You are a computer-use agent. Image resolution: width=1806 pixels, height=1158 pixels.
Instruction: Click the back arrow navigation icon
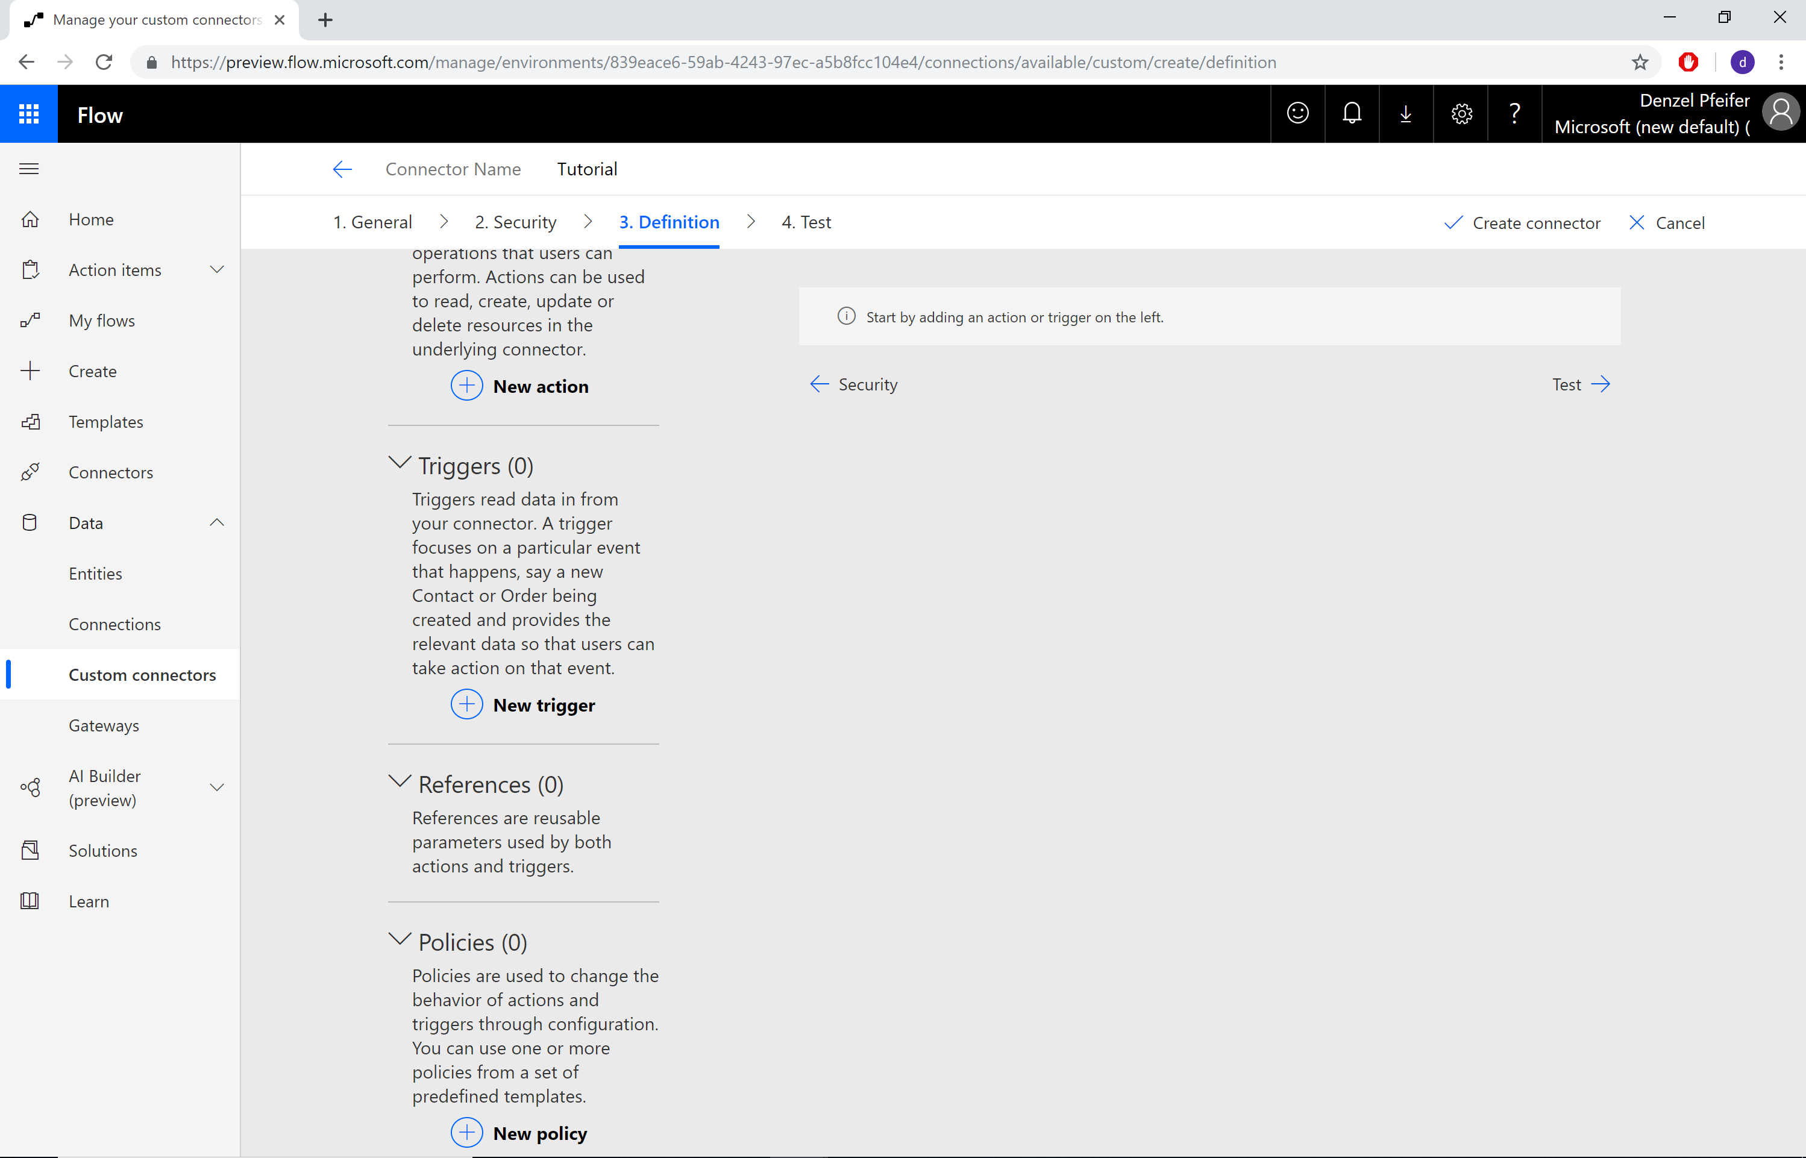coord(342,169)
